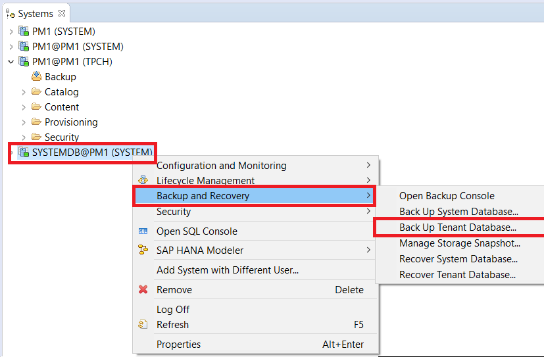The width and height of the screenshot is (544, 357).
Task: Choose Open SQL Console
Action: 255,231
